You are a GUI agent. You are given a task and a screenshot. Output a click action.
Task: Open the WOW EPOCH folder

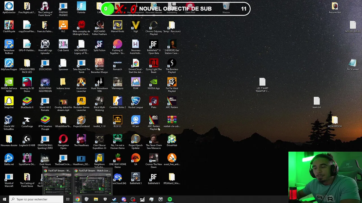(335, 121)
